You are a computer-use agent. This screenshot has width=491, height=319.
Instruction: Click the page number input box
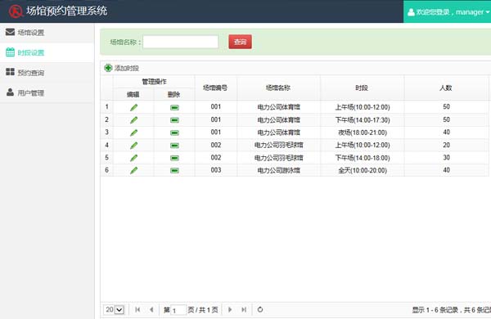178,310
